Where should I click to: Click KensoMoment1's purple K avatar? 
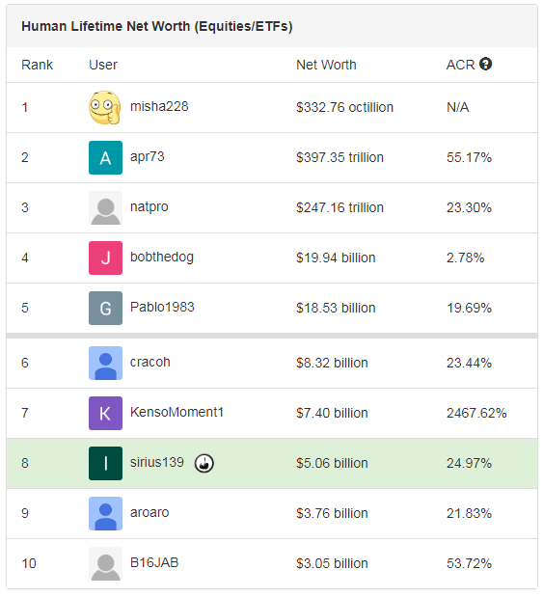(x=105, y=413)
